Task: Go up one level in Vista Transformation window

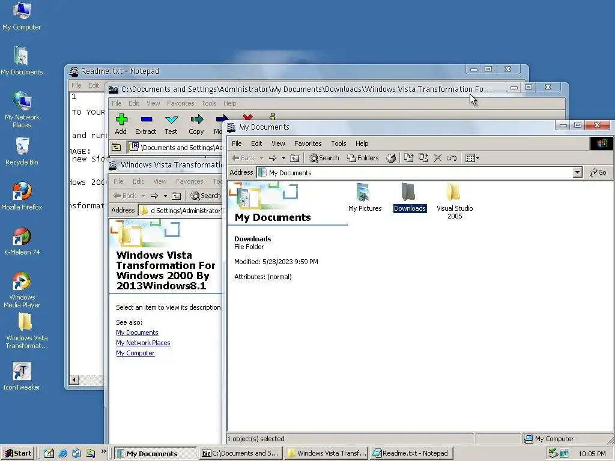Action: (177, 196)
